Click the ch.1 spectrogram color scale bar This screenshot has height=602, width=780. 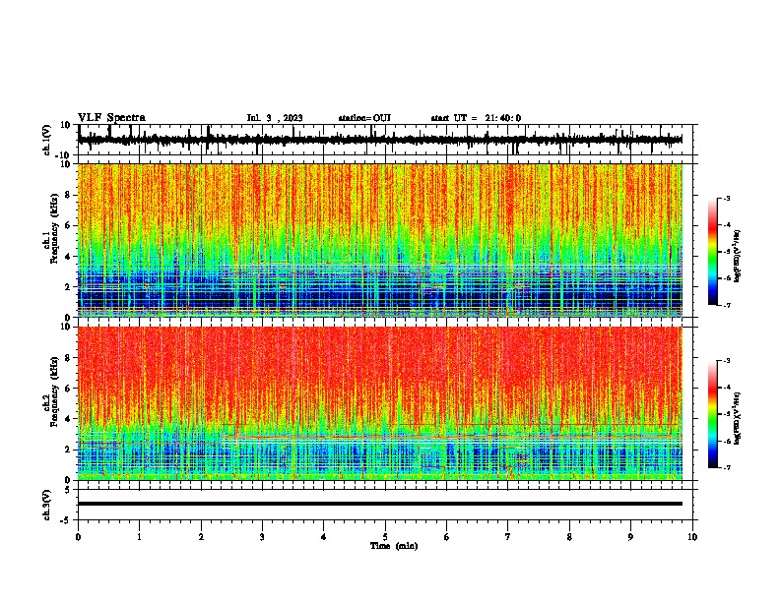(x=713, y=252)
